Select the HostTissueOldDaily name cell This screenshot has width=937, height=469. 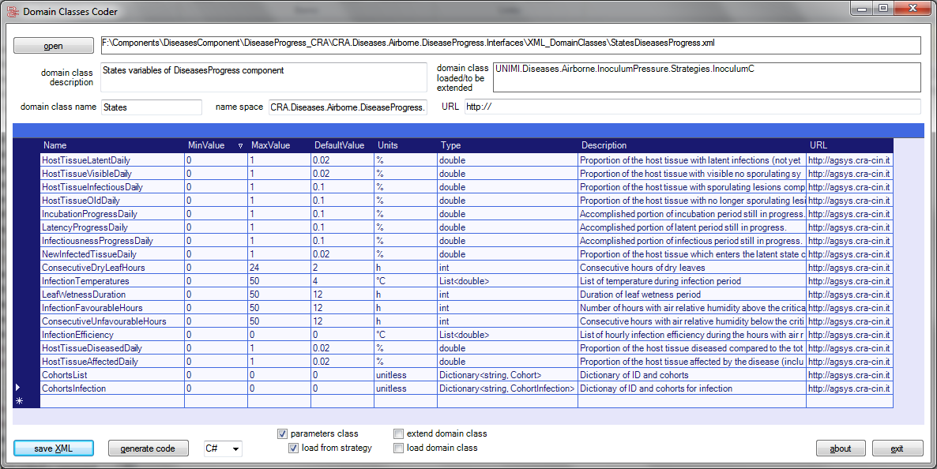(x=112, y=200)
